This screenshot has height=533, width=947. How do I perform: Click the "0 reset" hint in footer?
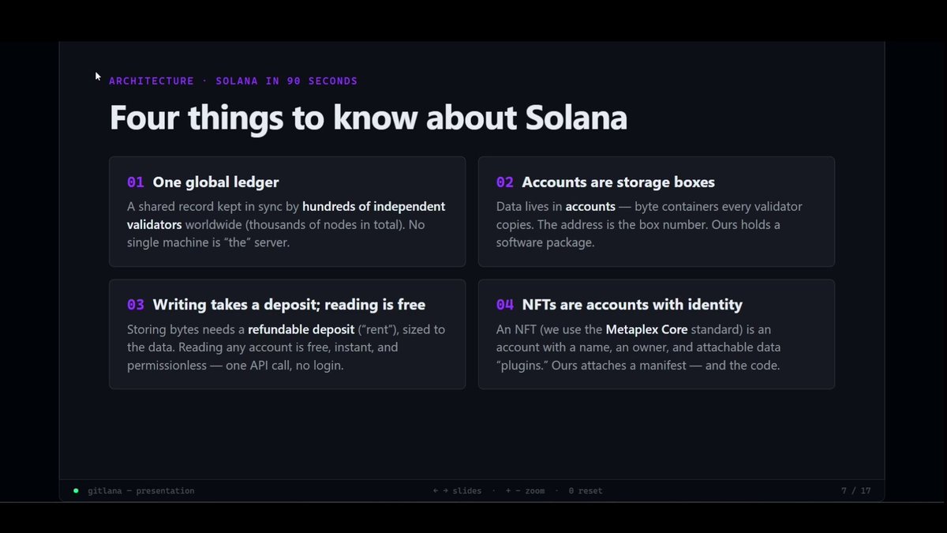pyautogui.click(x=586, y=490)
